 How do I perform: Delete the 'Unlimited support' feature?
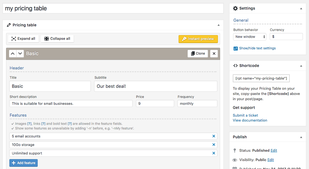[x=214, y=153]
